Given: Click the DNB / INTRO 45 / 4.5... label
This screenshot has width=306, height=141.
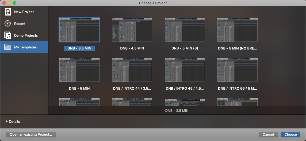Looking at the screenshot, I should pyautogui.click(x=185, y=88).
